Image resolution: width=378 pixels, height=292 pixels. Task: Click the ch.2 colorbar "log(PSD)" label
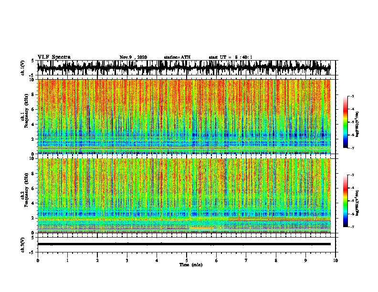(357, 202)
